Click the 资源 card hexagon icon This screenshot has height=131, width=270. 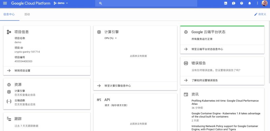pyautogui.click(x=9, y=85)
